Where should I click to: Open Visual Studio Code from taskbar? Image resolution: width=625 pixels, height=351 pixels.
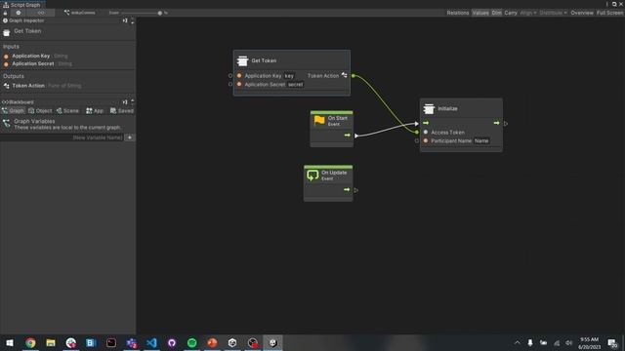[151, 342]
